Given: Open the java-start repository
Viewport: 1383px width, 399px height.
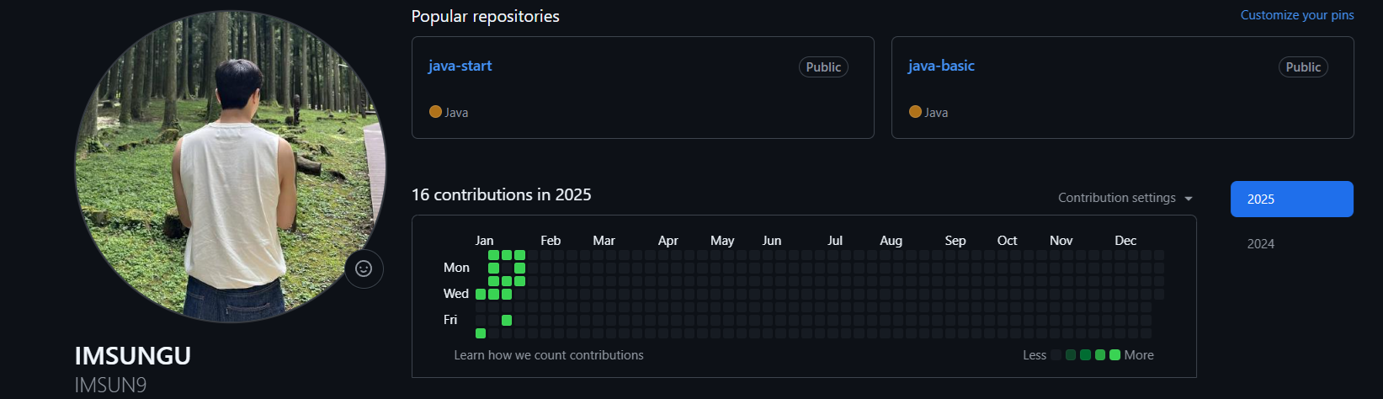Looking at the screenshot, I should [460, 66].
